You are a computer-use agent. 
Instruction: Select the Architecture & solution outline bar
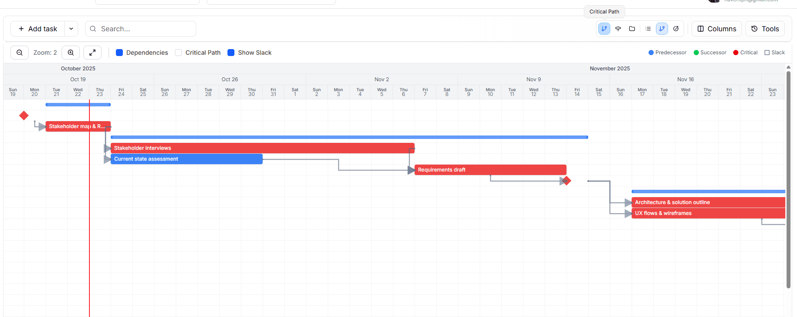click(708, 202)
